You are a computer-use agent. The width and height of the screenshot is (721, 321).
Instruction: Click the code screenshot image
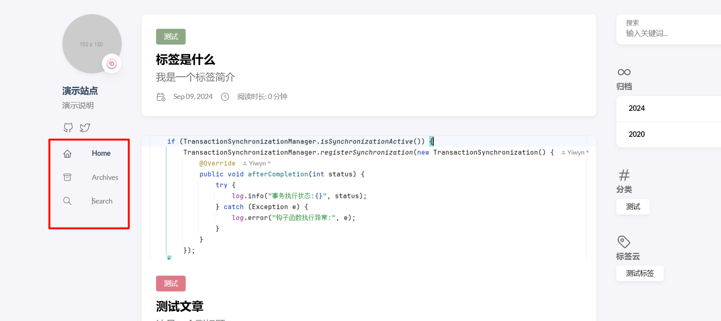coord(369,198)
